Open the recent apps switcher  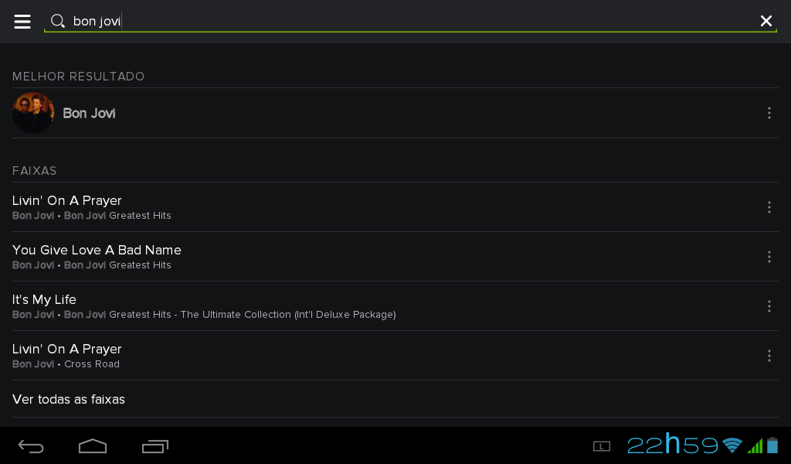[154, 446]
